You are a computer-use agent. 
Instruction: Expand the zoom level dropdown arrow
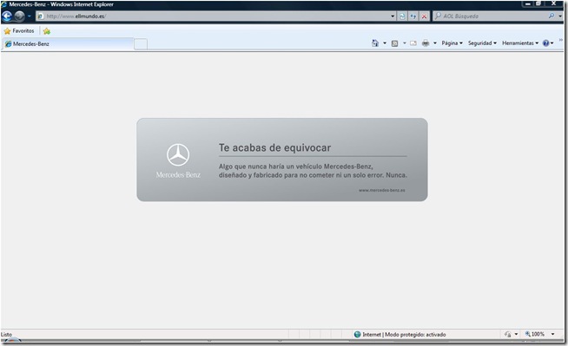[552, 334]
